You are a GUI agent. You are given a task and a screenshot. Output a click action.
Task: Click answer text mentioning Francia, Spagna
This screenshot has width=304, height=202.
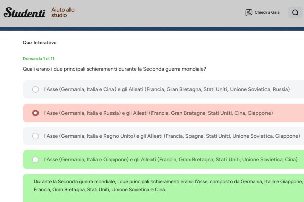pyautogui.click(x=172, y=136)
